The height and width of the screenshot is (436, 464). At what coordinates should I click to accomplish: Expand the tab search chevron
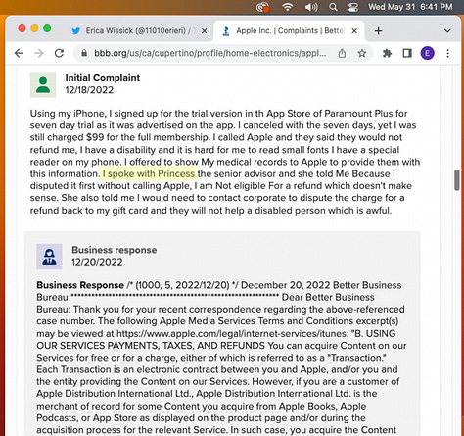[447, 31]
